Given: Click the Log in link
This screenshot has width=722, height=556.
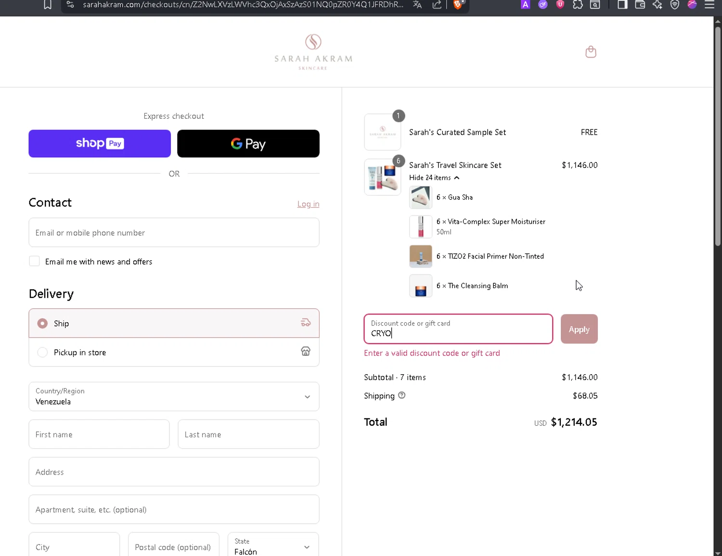Looking at the screenshot, I should 308,204.
